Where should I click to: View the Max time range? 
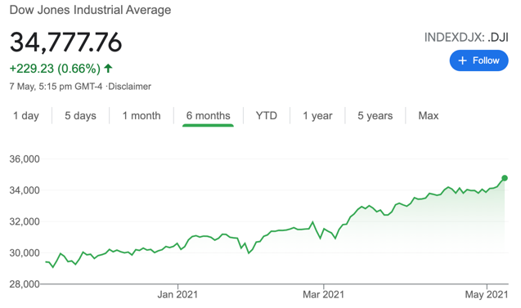coord(429,115)
